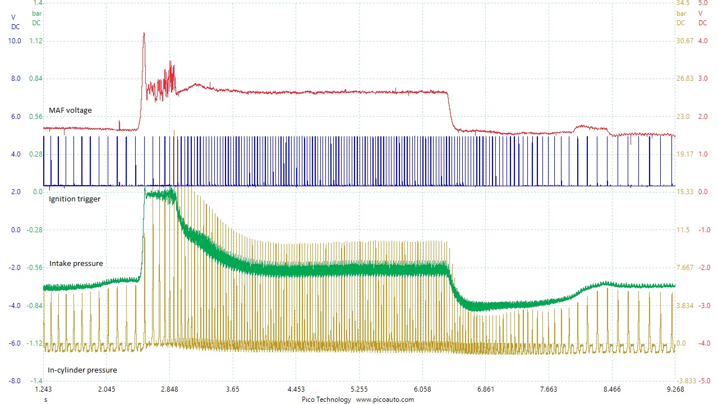
Task: Click the 9.268 end time label
Action: coord(674,389)
